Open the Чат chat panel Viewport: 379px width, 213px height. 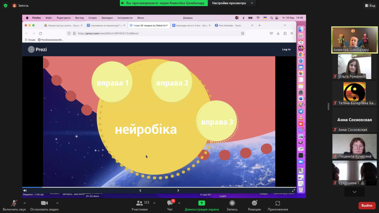coord(170,205)
